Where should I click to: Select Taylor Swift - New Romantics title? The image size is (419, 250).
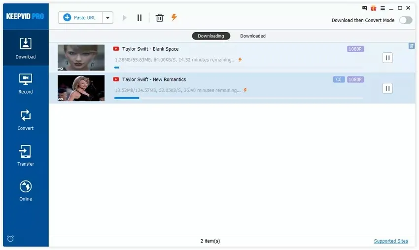(154, 79)
